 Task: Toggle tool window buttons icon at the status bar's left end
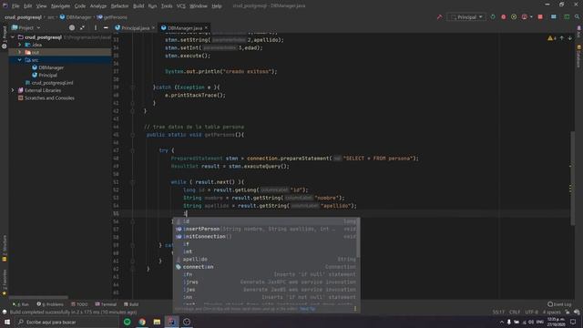tap(4, 313)
